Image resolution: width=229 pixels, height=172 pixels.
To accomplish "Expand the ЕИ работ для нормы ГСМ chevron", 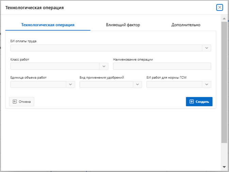I will (207, 84).
